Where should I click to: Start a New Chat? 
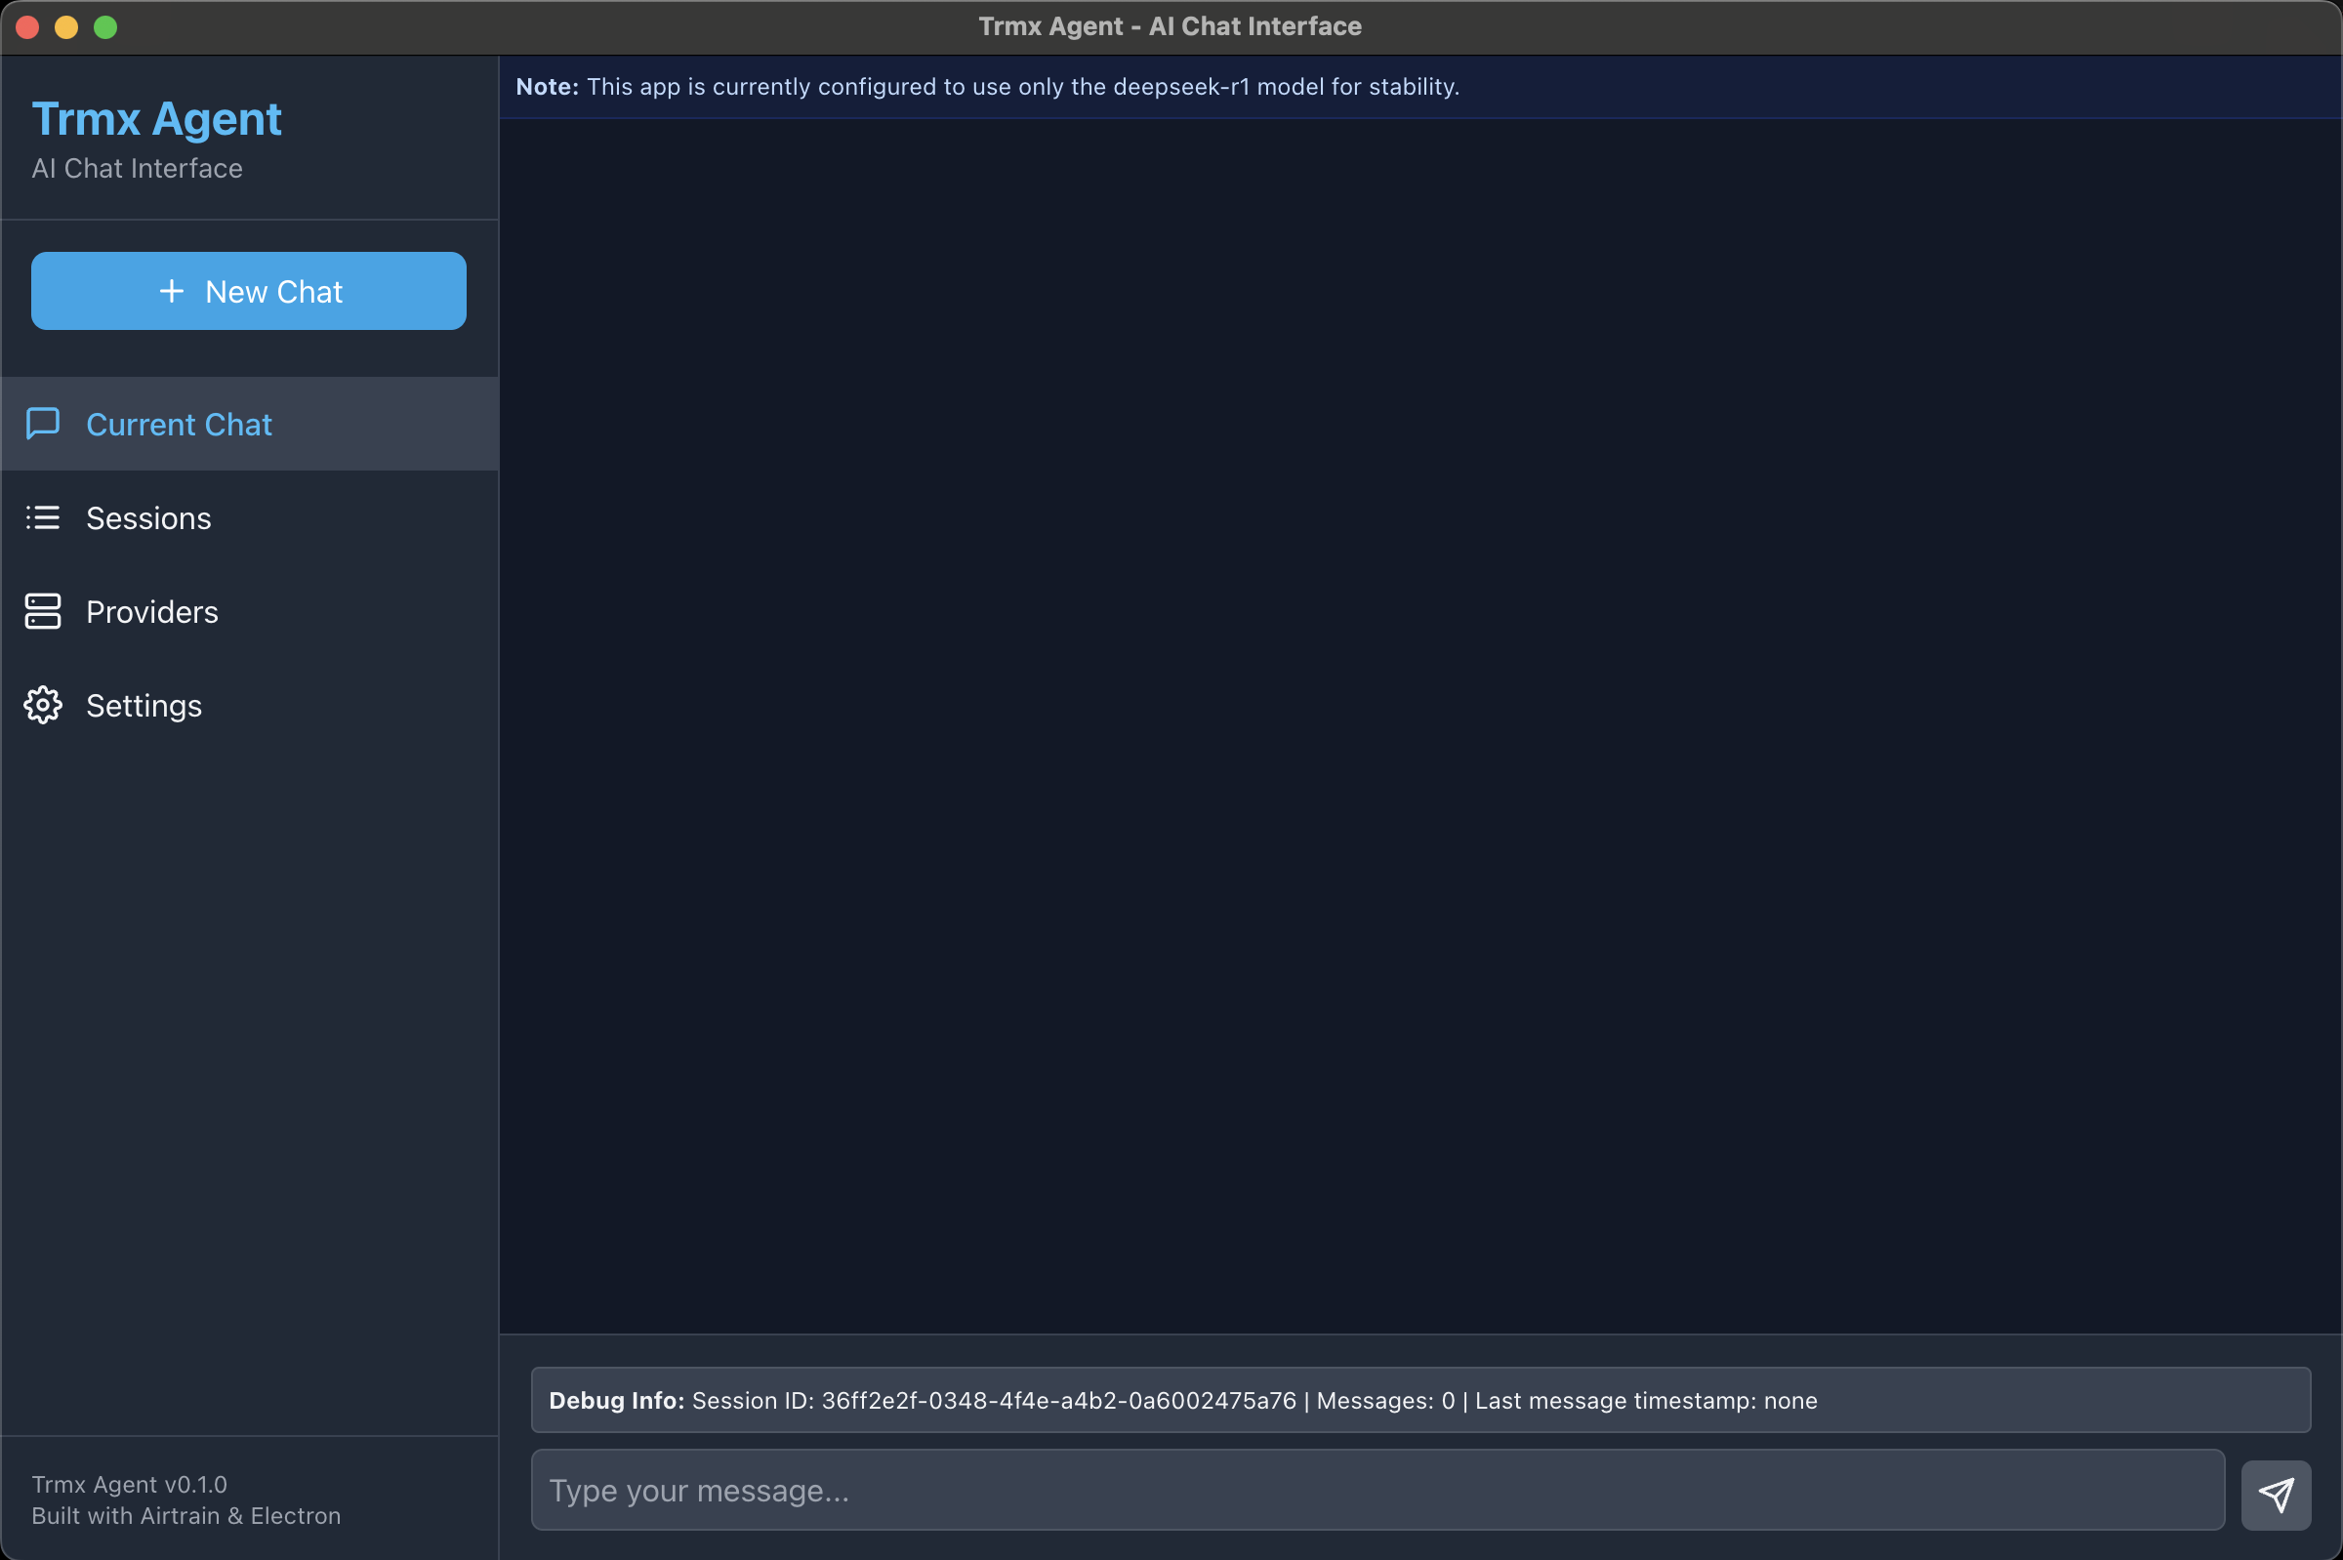248,291
